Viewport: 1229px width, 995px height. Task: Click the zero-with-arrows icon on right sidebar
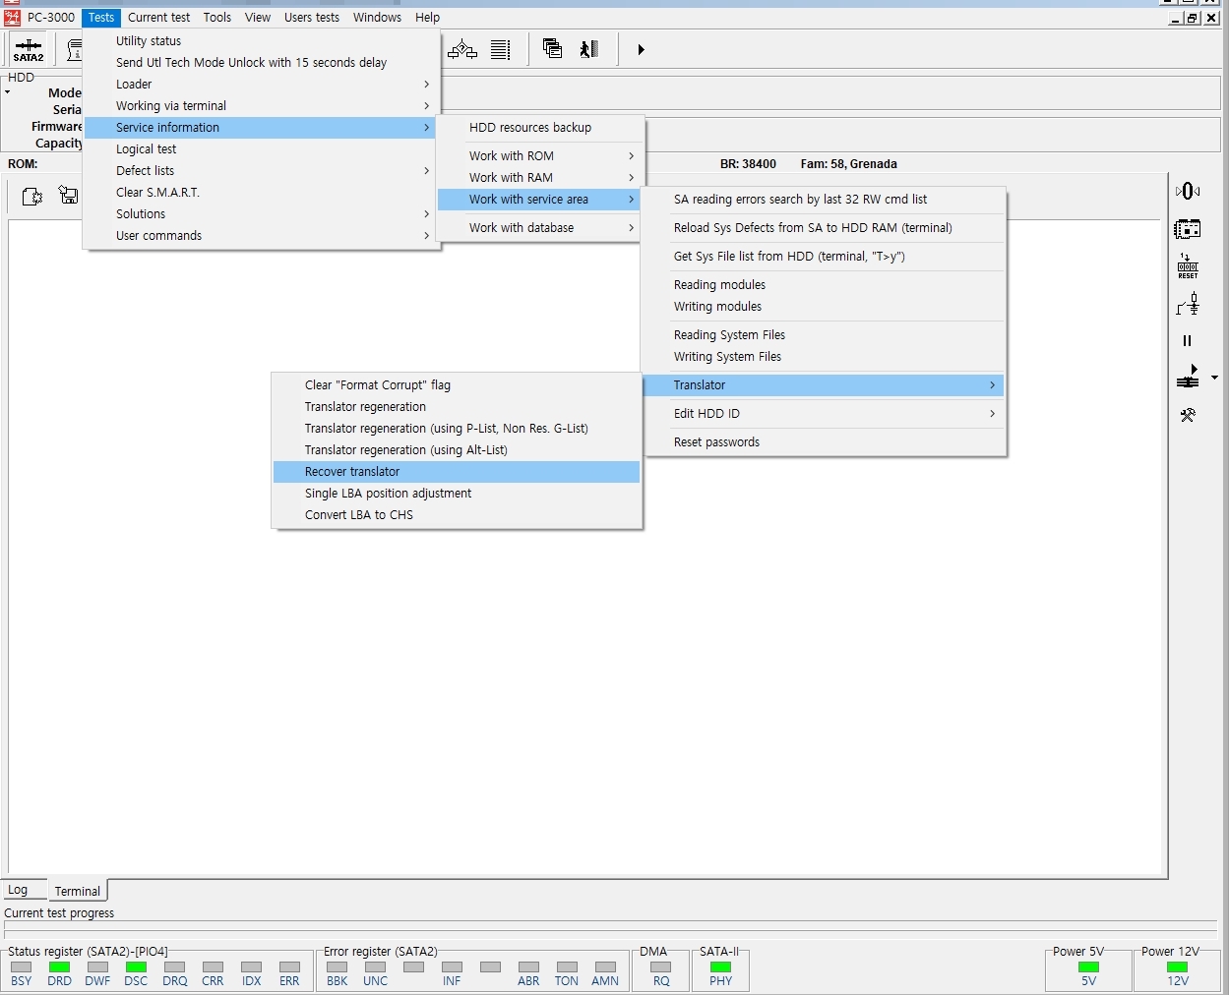coord(1188,192)
